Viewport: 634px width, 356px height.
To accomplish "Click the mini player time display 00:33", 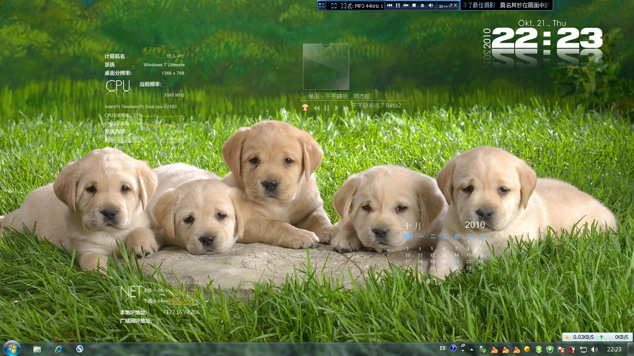I will pos(340,6).
